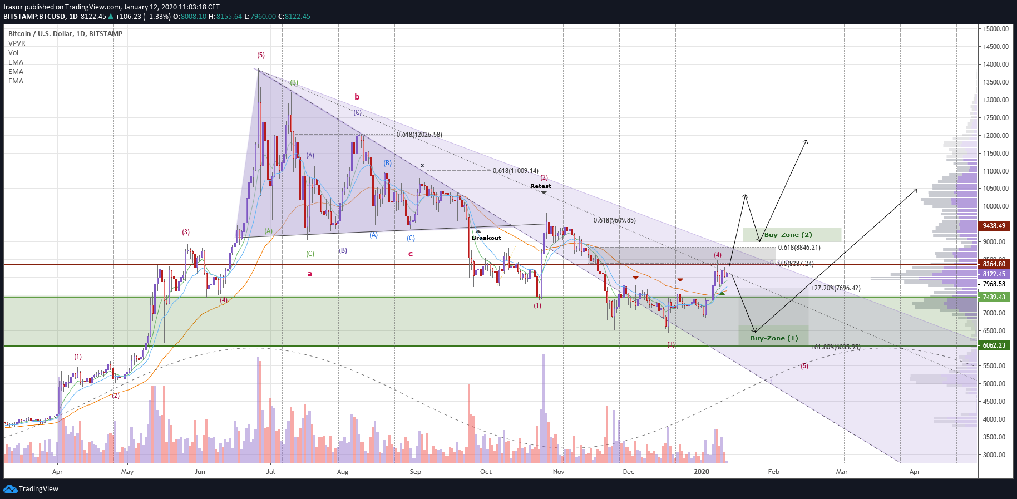
Task: Click the 15000.00 price axis label
Action: tap(996, 29)
